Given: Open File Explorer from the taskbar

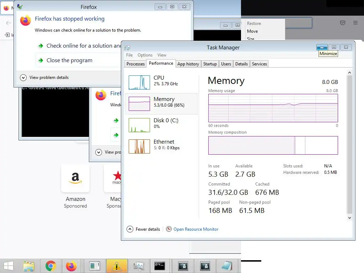Looking at the screenshot, I should tap(29, 266).
